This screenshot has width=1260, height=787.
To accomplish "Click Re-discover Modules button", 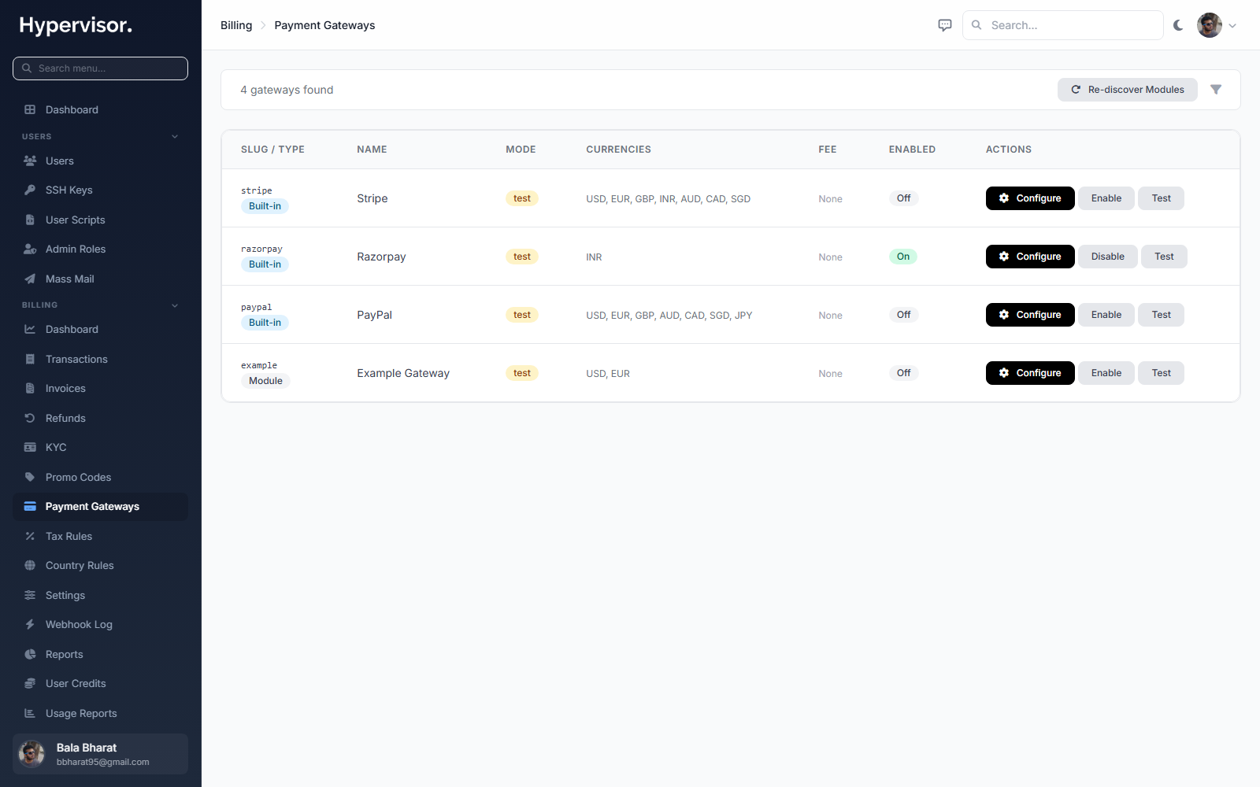I will [1128, 90].
